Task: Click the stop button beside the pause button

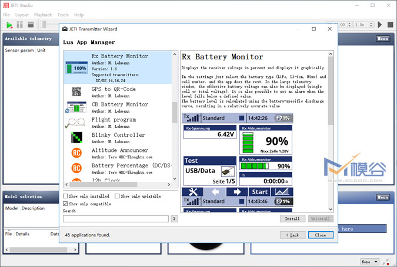Action: coord(31,25)
